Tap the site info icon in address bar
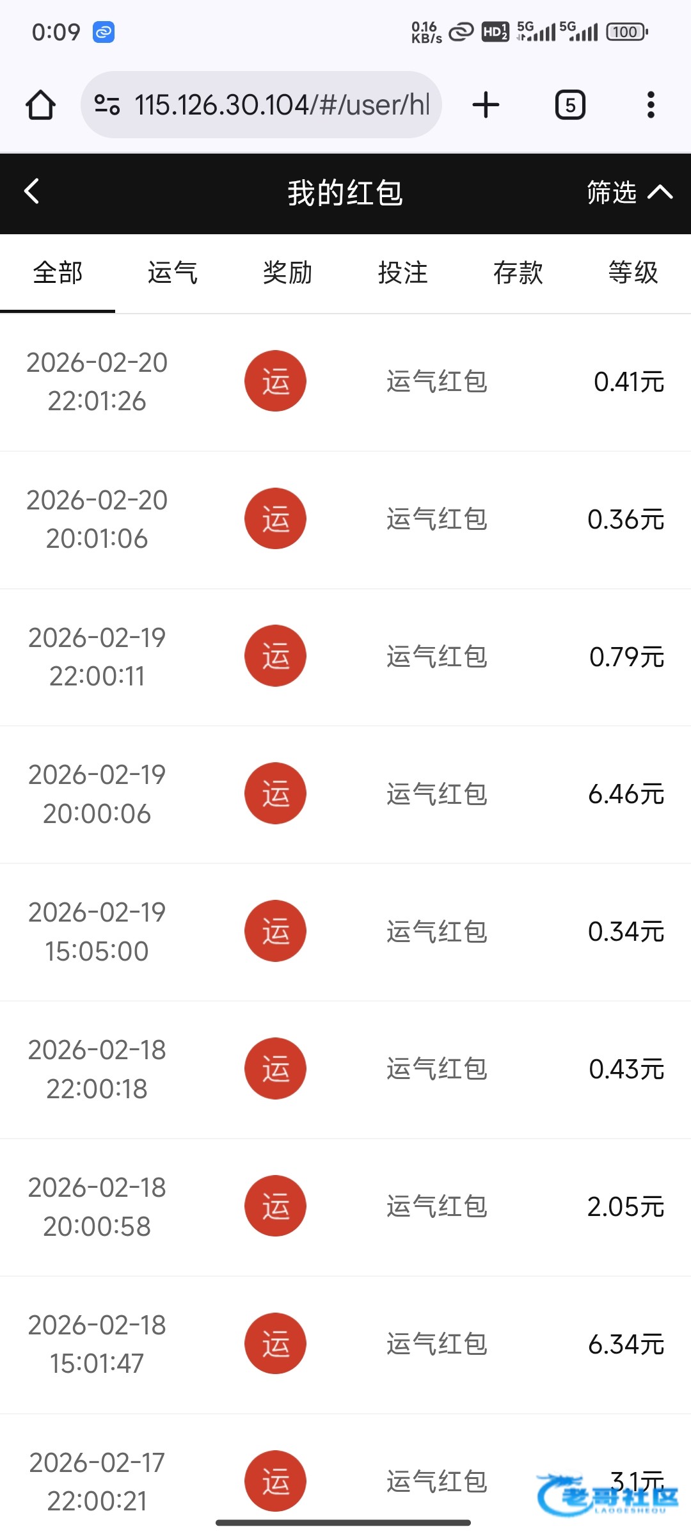691x1536 pixels. pos(107,105)
